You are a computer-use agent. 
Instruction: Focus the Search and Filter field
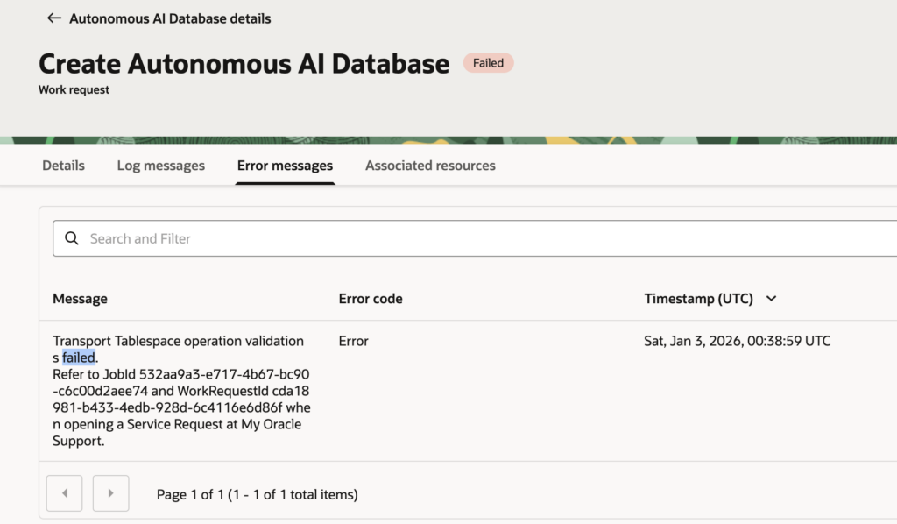pyautogui.click(x=438, y=238)
